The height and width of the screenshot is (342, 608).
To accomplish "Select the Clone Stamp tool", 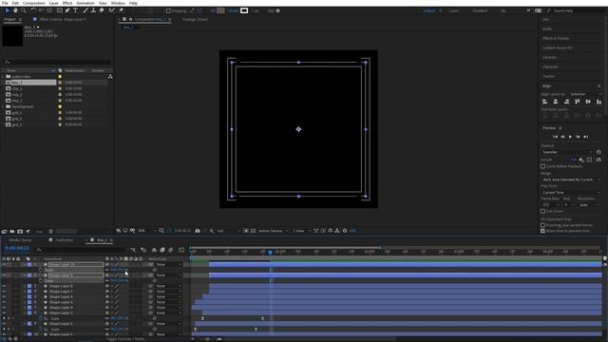I will pyautogui.click(x=93, y=10).
